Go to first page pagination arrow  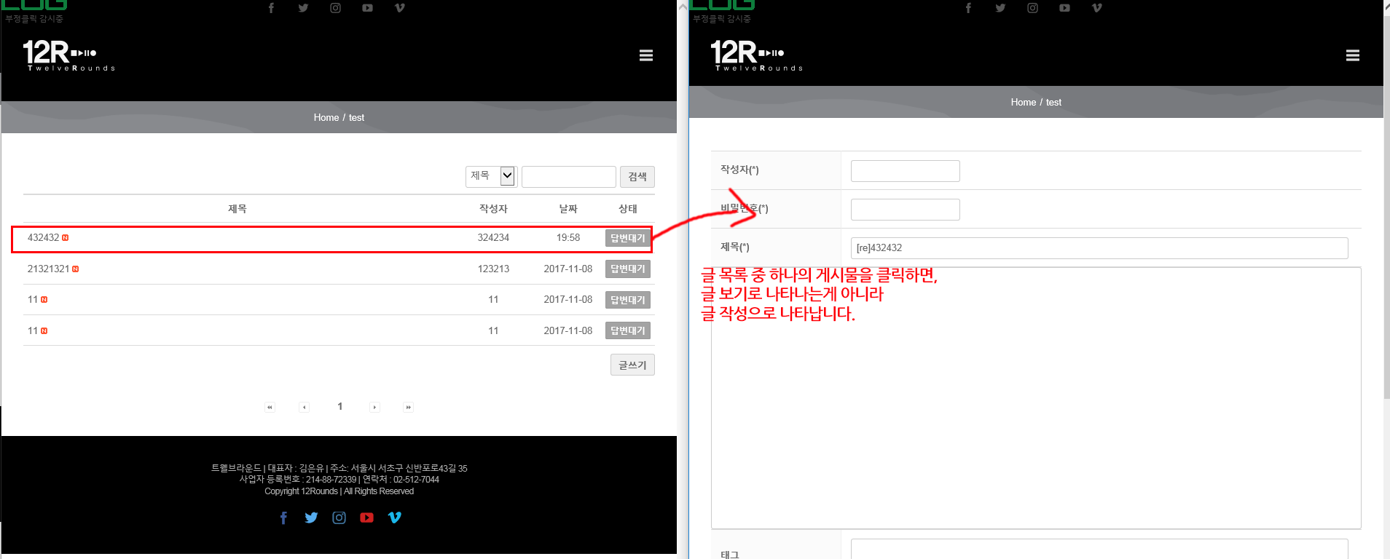tap(270, 407)
